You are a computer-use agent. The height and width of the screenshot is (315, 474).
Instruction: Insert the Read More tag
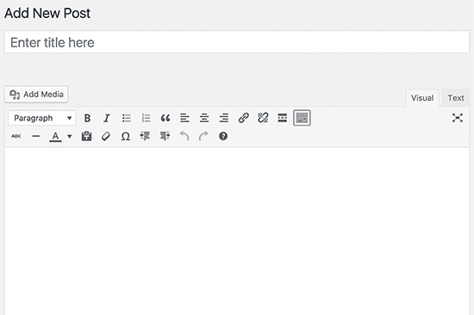283,118
